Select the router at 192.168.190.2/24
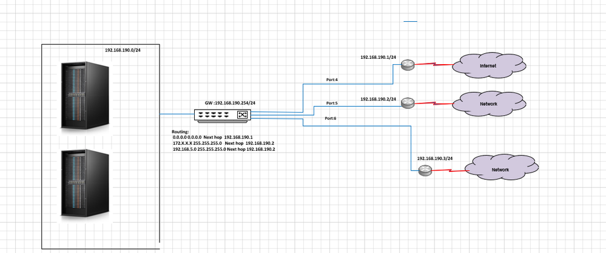Screen dimensions: 606x253 408,103
